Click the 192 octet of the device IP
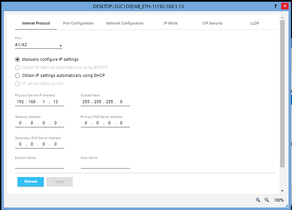The height and width of the screenshot is (210, 292). coord(20,102)
